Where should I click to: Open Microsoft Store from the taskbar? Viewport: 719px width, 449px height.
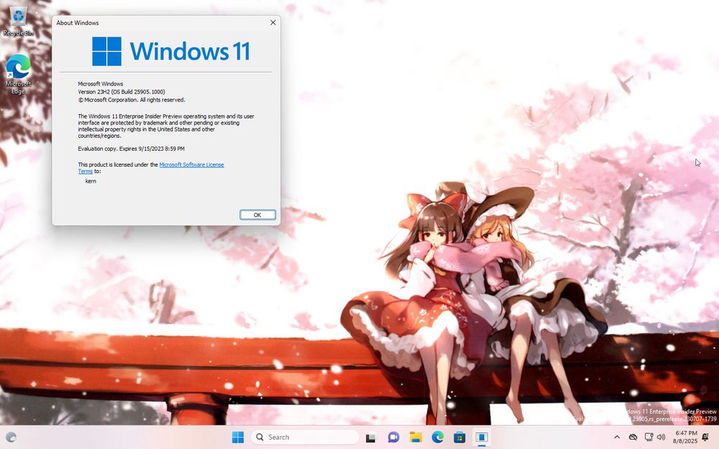(459, 437)
